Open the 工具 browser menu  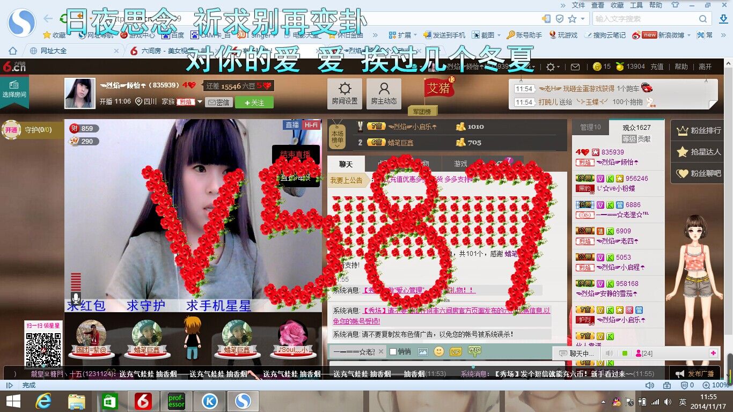coord(636,5)
